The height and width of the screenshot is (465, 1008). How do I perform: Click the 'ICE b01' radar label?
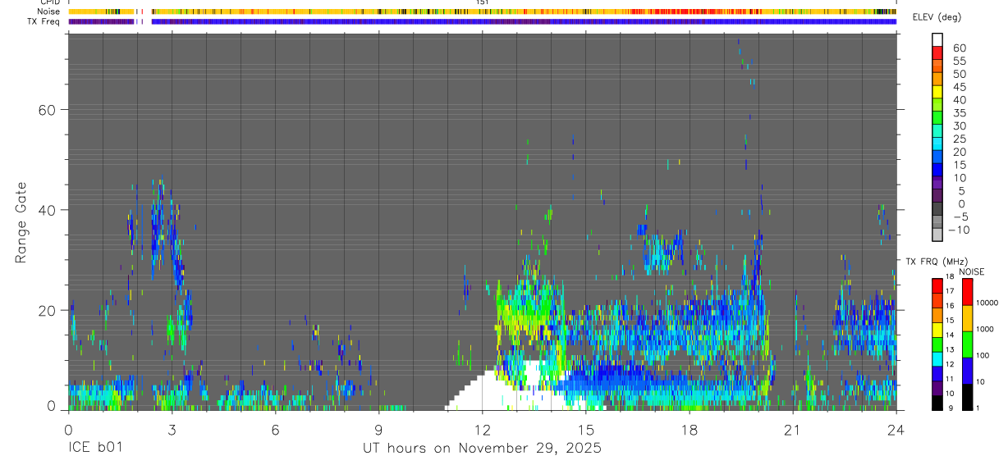[x=97, y=449]
